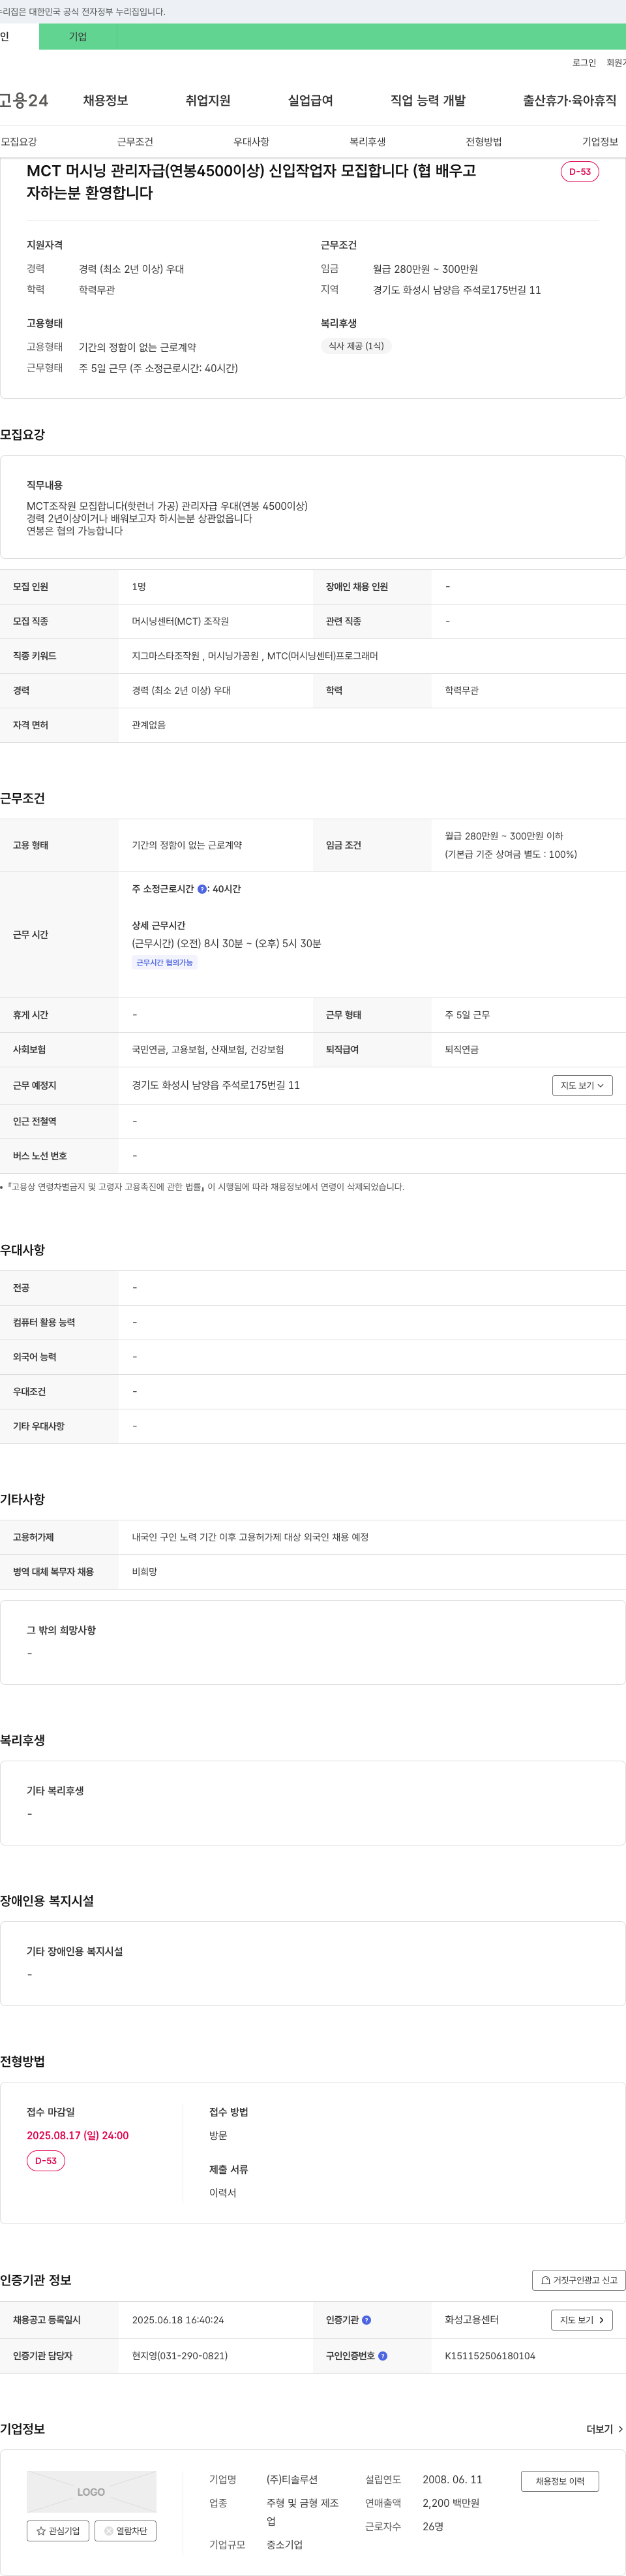Click the help icon next to 주 소정근로시간
The width and height of the screenshot is (626, 2576).
(x=203, y=889)
